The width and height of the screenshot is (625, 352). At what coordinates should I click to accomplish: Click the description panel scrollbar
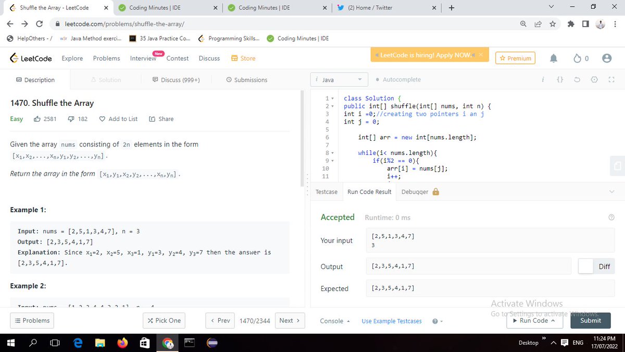[302, 138]
